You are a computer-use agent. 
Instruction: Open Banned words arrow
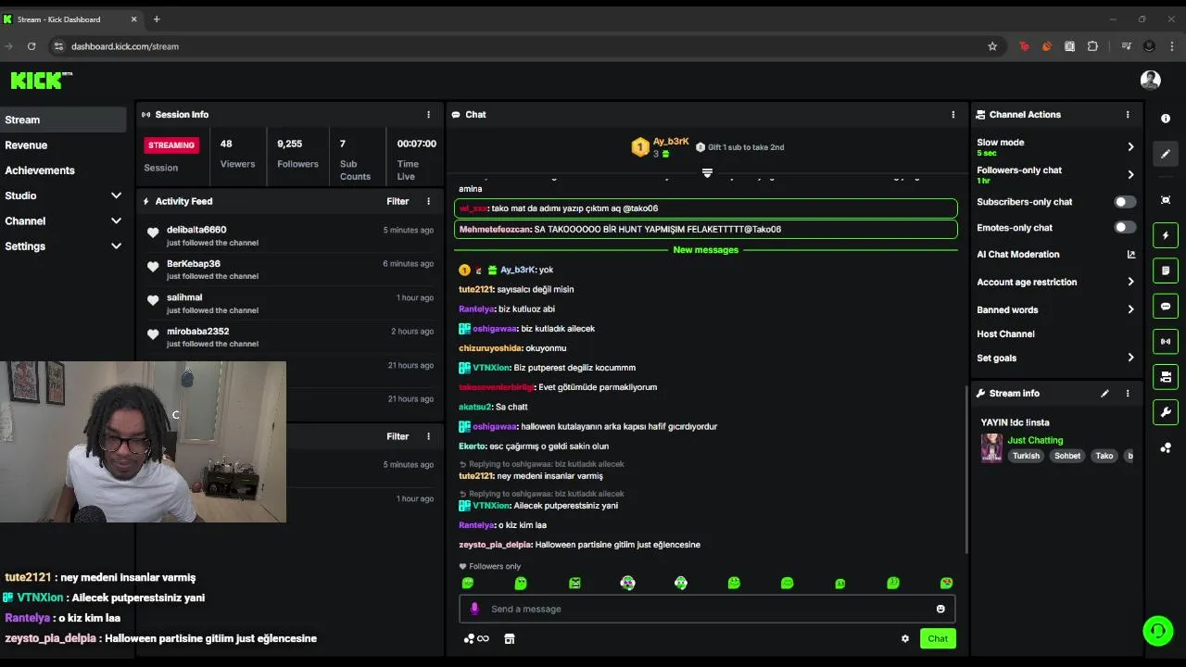point(1130,309)
